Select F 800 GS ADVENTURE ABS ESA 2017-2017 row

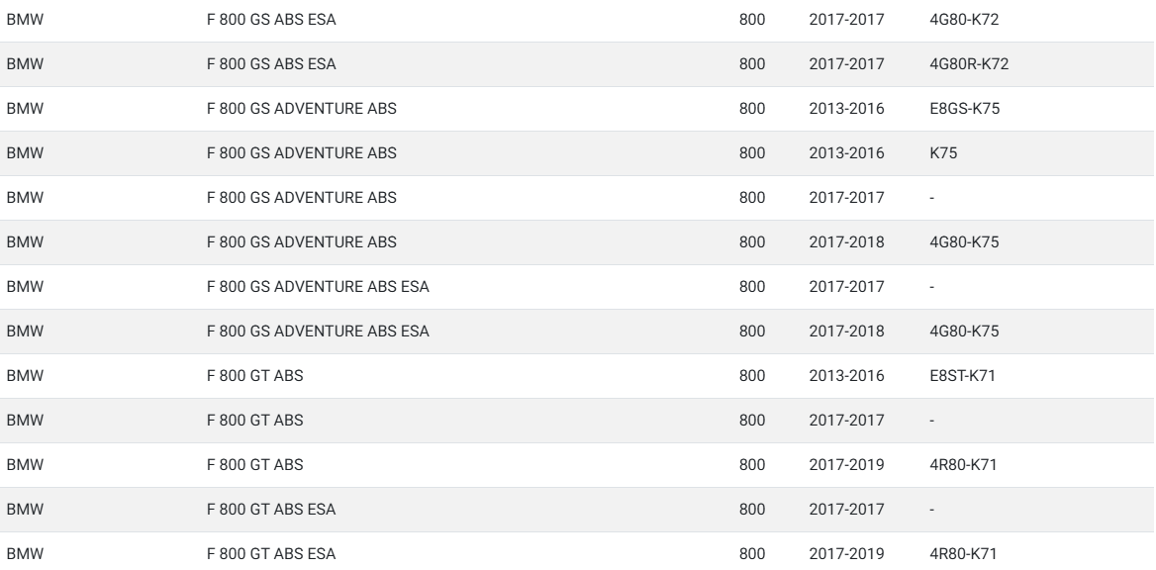(578, 287)
